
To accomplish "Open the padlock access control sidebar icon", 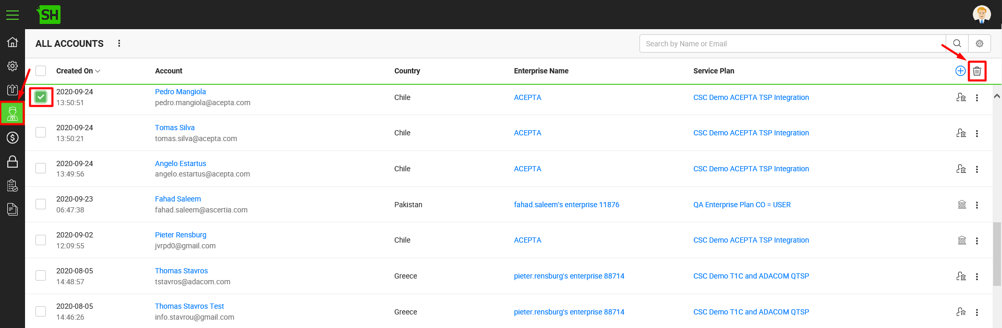I will 13,161.
